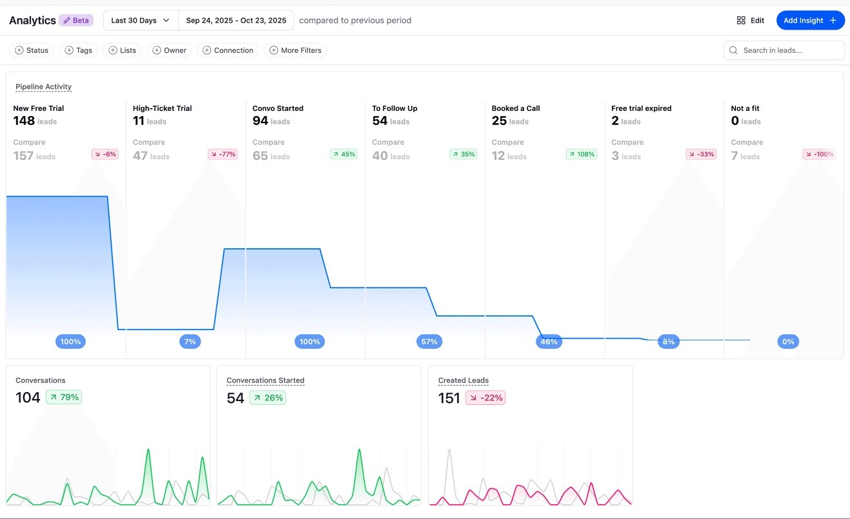Click the search magnifier icon
850x519 pixels.
(x=733, y=50)
